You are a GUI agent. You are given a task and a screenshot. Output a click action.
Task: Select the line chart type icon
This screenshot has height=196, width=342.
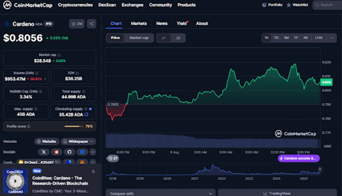tap(164, 38)
